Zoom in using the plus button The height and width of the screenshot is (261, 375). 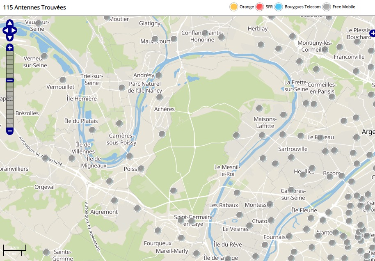(x=10, y=48)
